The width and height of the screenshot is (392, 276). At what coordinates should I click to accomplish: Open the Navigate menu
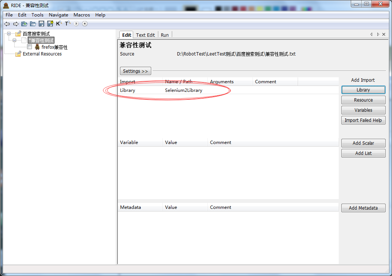tap(59, 15)
